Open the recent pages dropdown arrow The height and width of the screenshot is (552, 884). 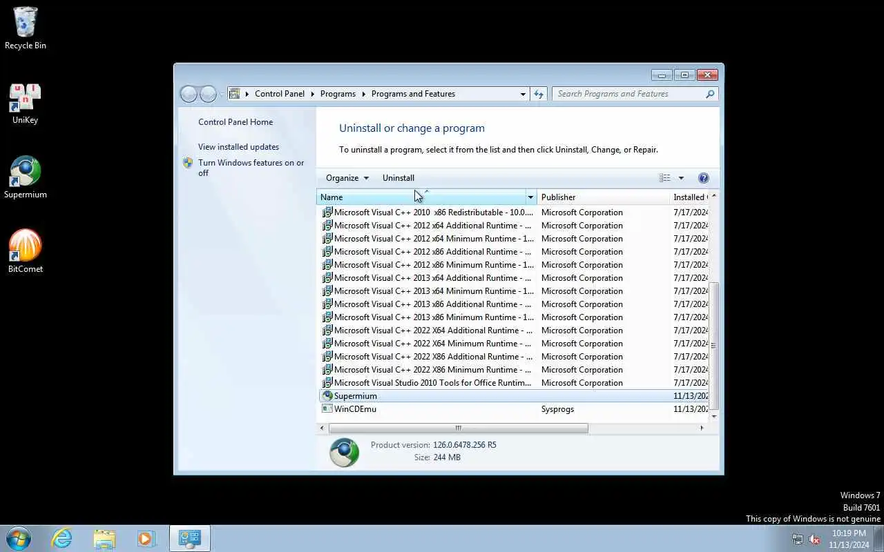tap(222, 94)
